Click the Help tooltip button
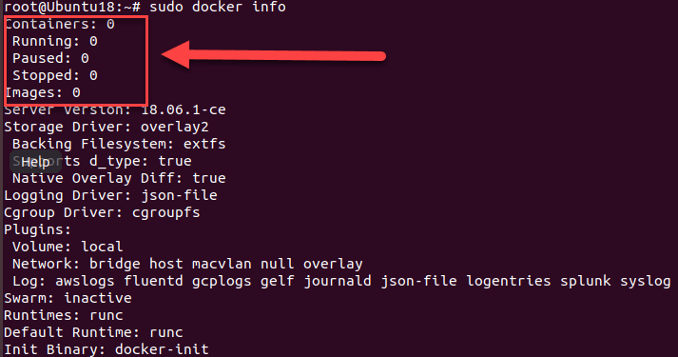678x357 pixels. (x=35, y=162)
